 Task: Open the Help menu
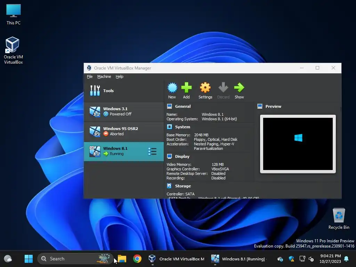tap(120, 76)
